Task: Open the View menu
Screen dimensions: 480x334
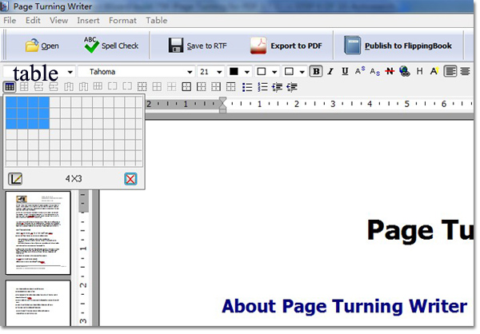Action: pyautogui.click(x=58, y=21)
